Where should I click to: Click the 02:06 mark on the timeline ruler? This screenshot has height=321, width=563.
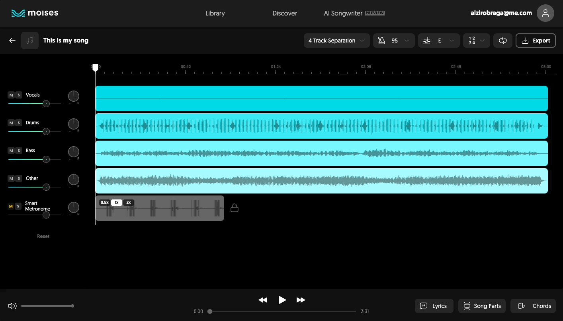[366, 67]
